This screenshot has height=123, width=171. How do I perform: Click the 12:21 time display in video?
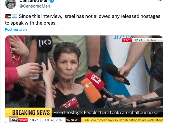138,40
